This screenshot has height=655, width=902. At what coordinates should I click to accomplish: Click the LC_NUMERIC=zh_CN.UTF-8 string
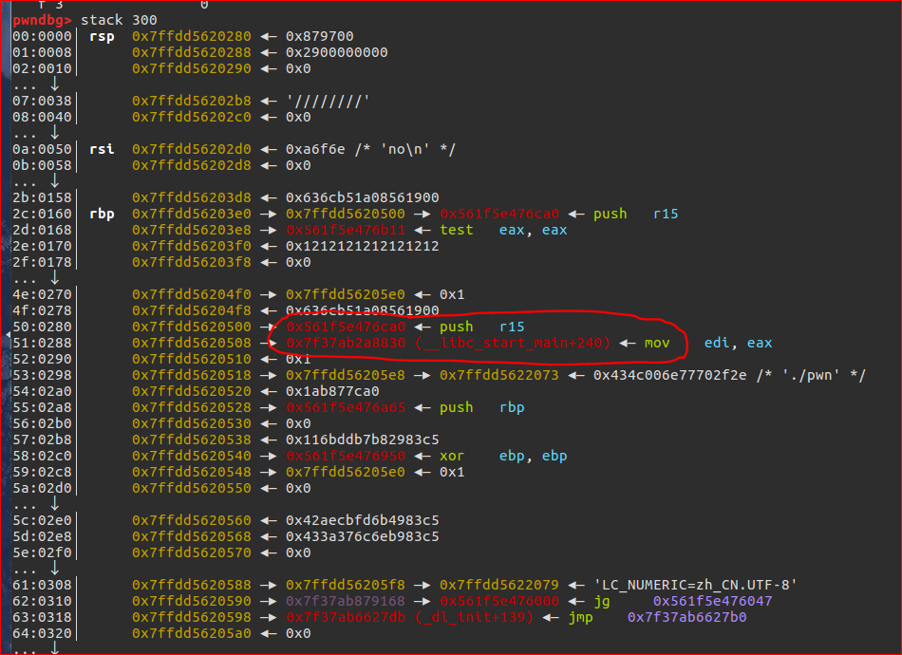pyautogui.click(x=695, y=585)
